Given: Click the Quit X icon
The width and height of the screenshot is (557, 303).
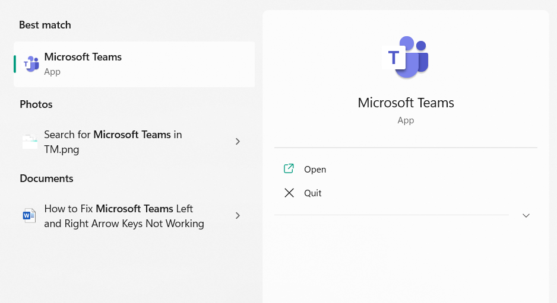Looking at the screenshot, I should point(289,193).
